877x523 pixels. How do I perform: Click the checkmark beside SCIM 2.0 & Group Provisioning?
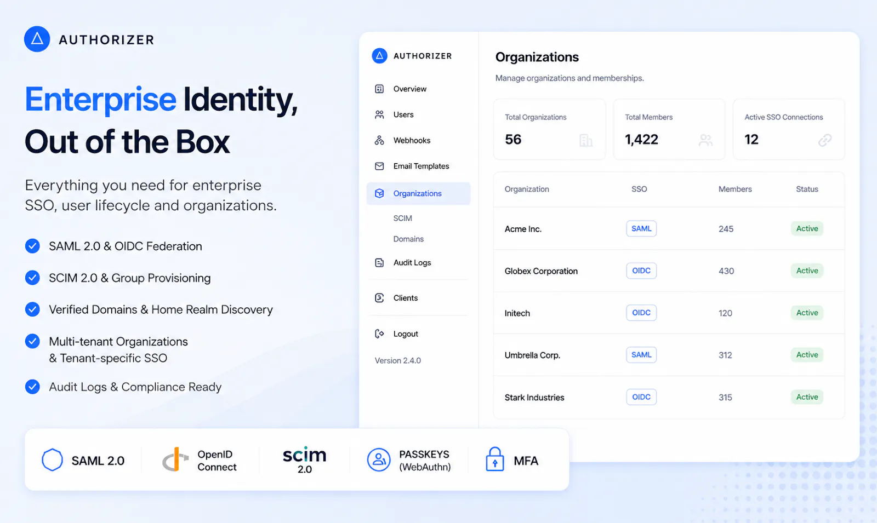[32, 278]
